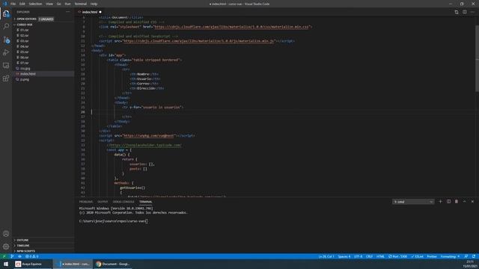Switch to the Debug Console tab
The width and height of the screenshot is (479, 269).
123,202
